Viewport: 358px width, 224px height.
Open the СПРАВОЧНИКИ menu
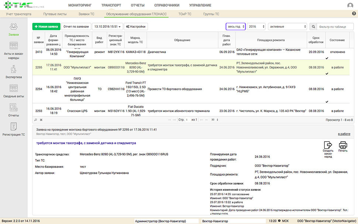pyautogui.click(x=167, y=5)
